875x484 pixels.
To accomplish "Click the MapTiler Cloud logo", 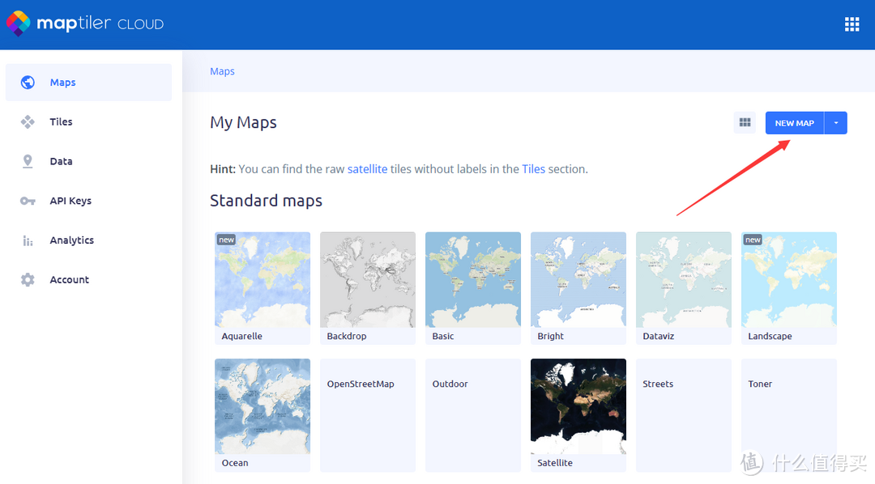I will click(85, 23).
